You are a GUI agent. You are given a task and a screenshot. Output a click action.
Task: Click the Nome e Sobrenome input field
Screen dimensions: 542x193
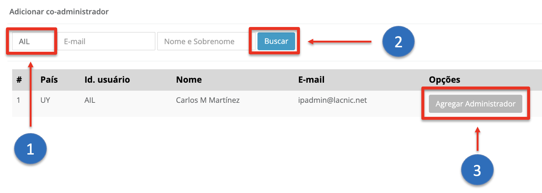point(203,41)
